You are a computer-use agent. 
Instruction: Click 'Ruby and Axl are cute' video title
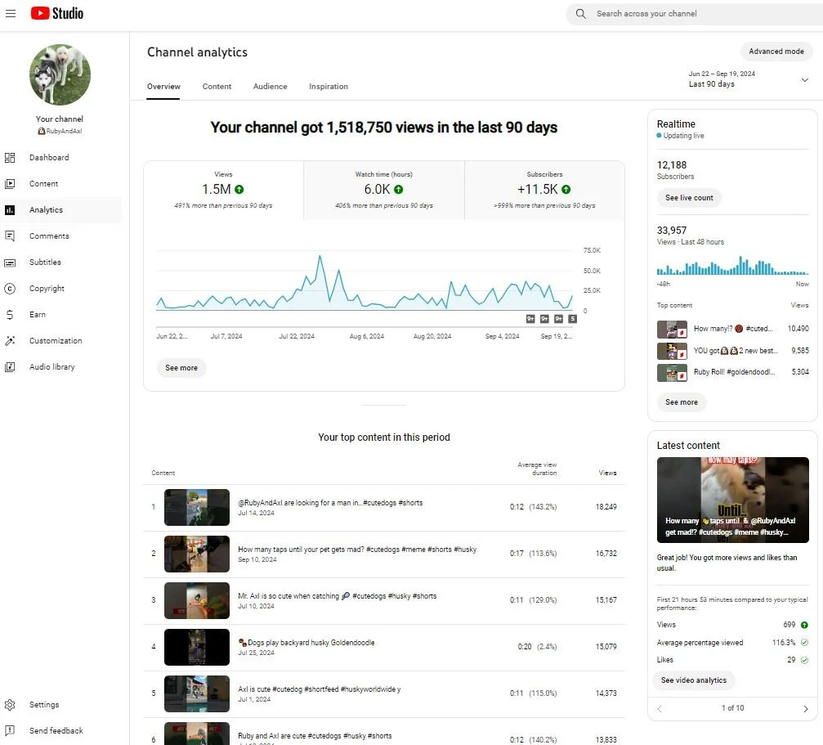pyautogui.click(x=315, y=736)
